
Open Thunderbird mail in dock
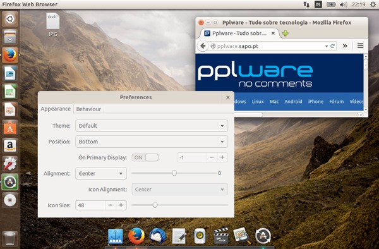coord(157,236)
